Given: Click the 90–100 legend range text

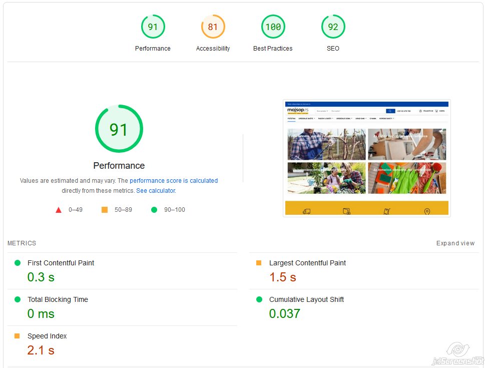Looking at the screenshot, I should 175,210.
